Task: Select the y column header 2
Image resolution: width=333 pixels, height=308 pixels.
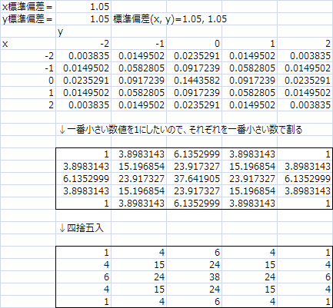Action: [x=305, y=44]
